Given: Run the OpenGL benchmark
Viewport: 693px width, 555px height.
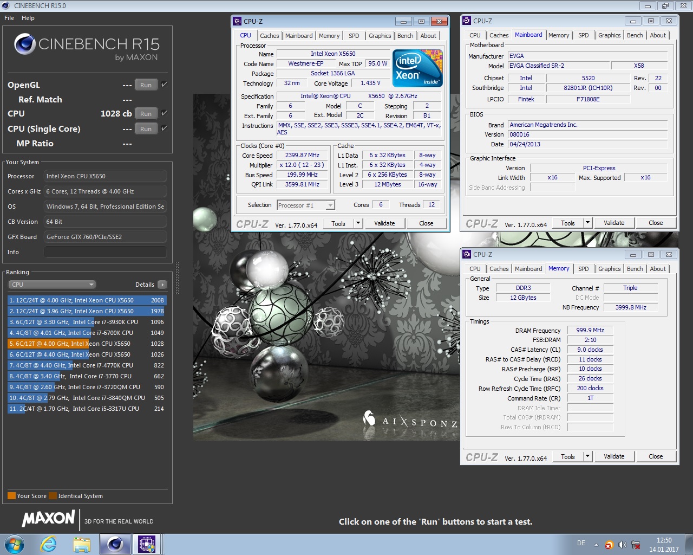Looking at the screenshot, I should (x=146, y=85).
